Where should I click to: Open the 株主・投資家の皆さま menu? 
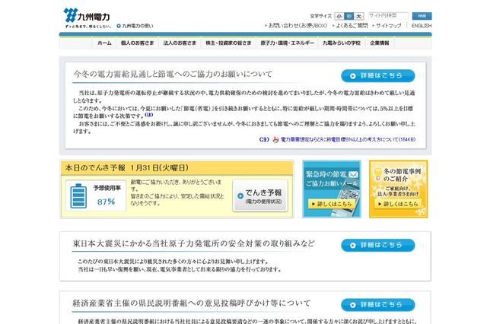click(x=228, y=43)
